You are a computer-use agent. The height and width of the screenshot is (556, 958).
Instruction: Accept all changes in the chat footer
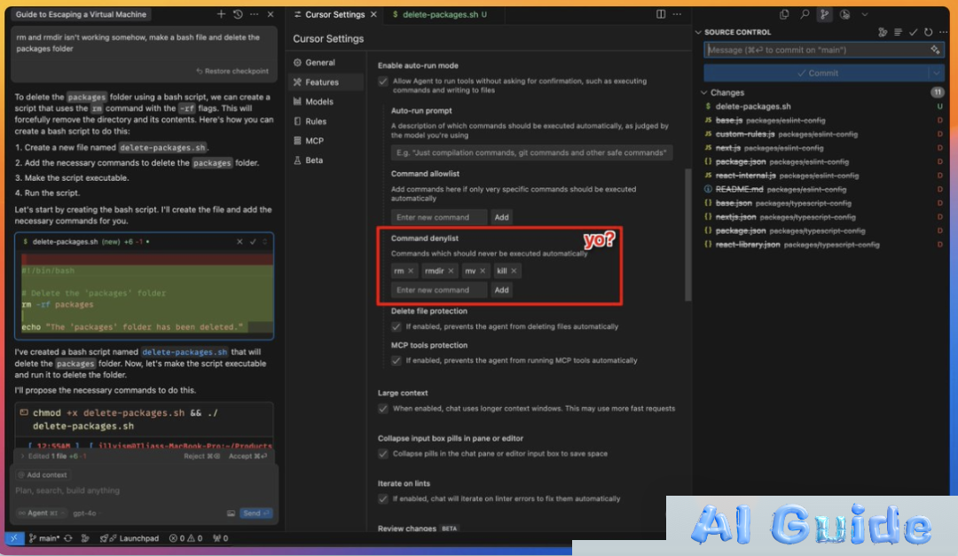247,457
